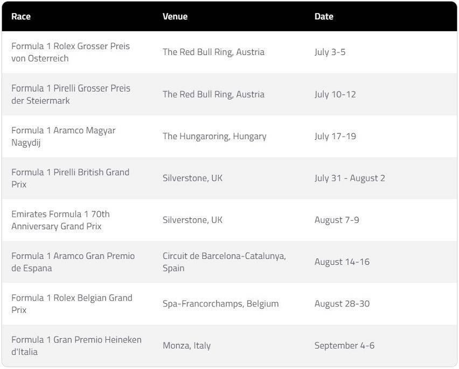This screenshot has width=459, height=369.
Task: Select Formula 1 Pirelli British Grand Prix
Action: 70,178
